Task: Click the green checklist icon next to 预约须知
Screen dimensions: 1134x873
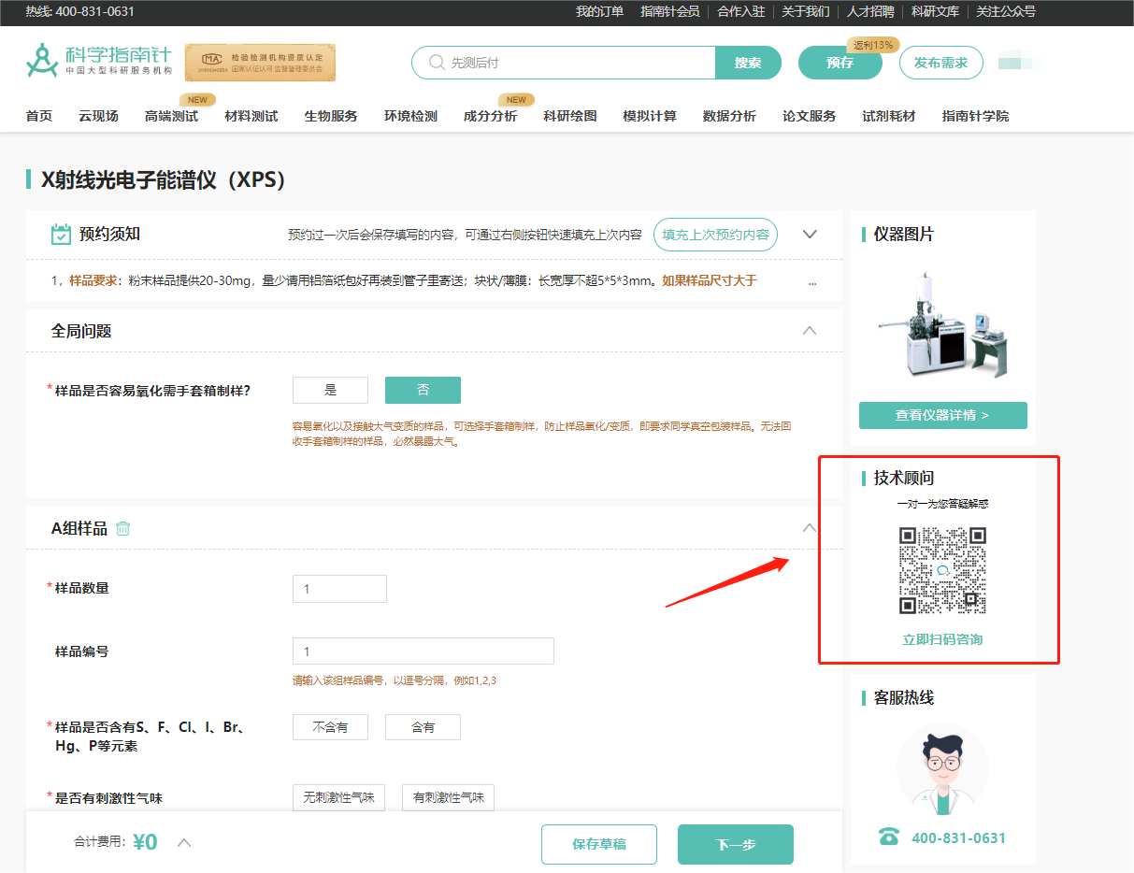Action: tap(61, 234)
